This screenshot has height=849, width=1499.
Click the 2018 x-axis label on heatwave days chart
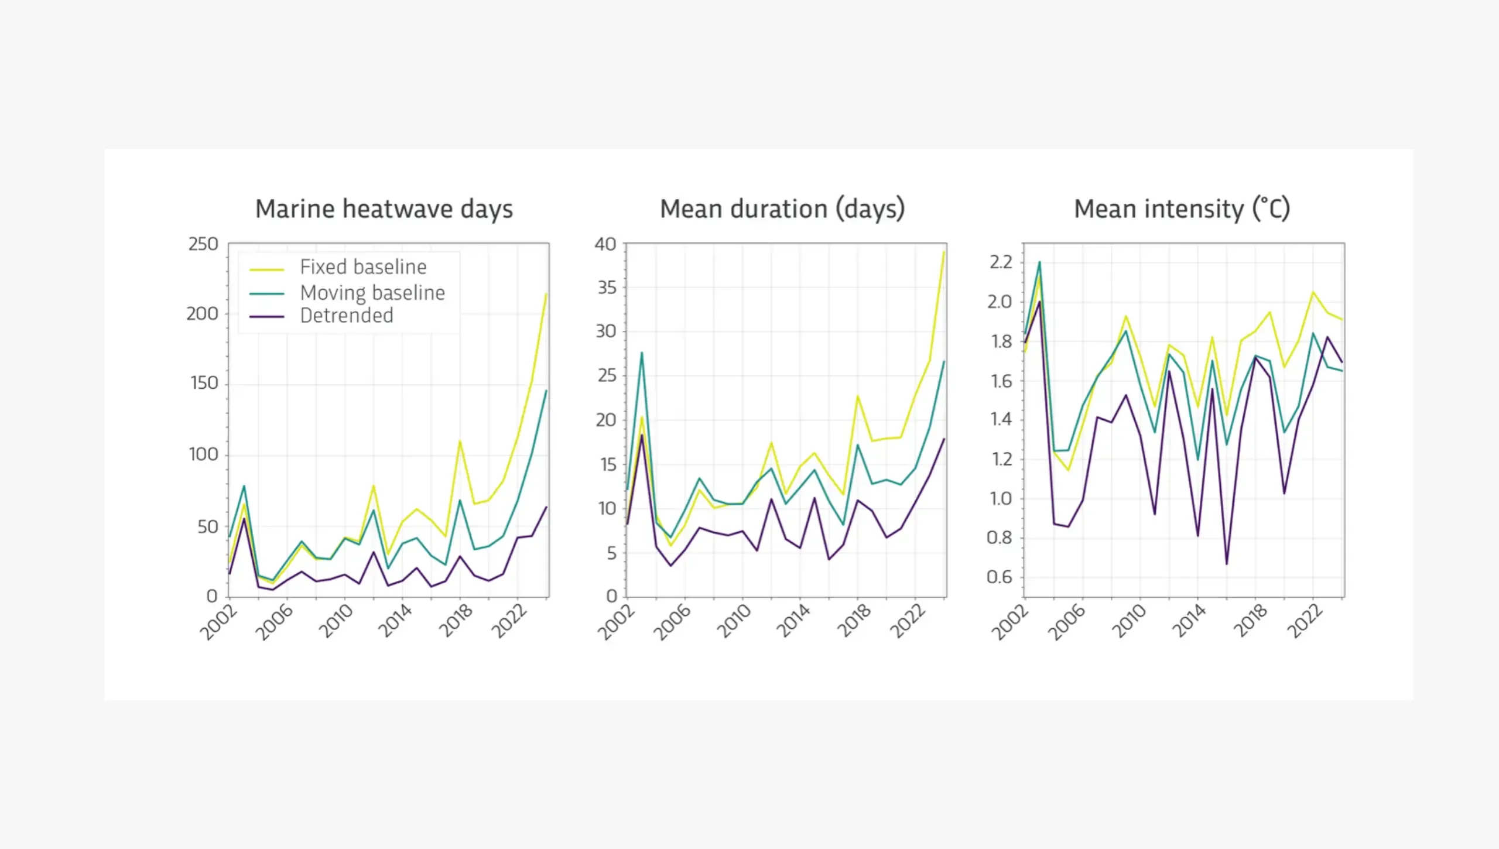pos(456,621)
